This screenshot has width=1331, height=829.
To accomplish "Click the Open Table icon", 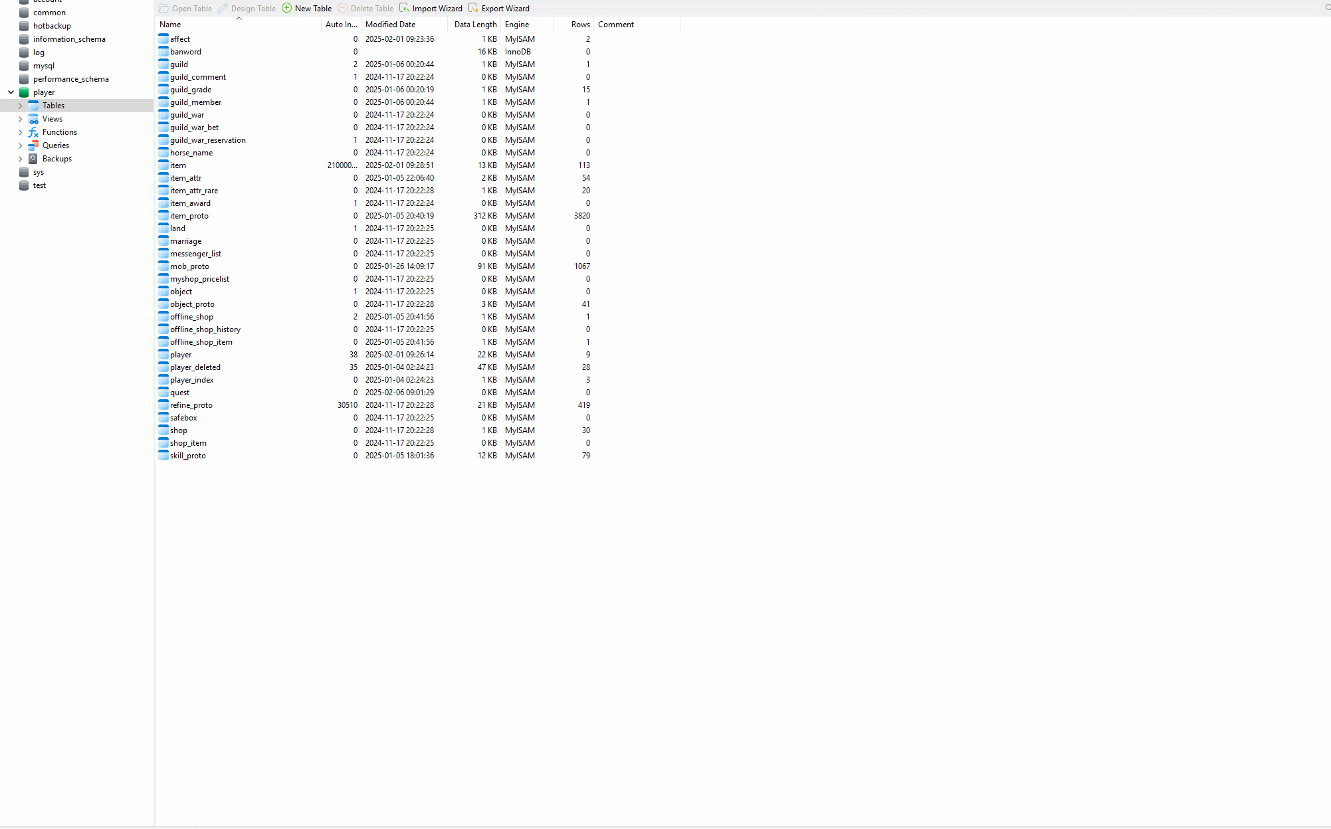I will [163, 8].
